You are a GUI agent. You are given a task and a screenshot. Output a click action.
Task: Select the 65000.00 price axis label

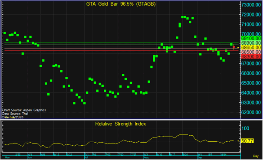click(x=251, y=83)
